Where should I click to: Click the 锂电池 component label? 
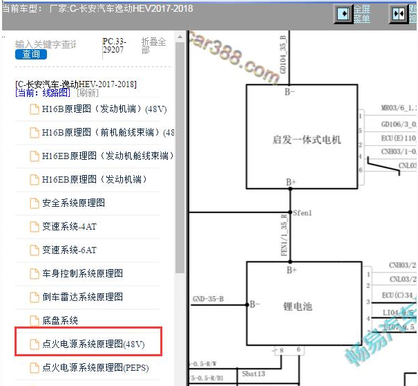point(298,306)
